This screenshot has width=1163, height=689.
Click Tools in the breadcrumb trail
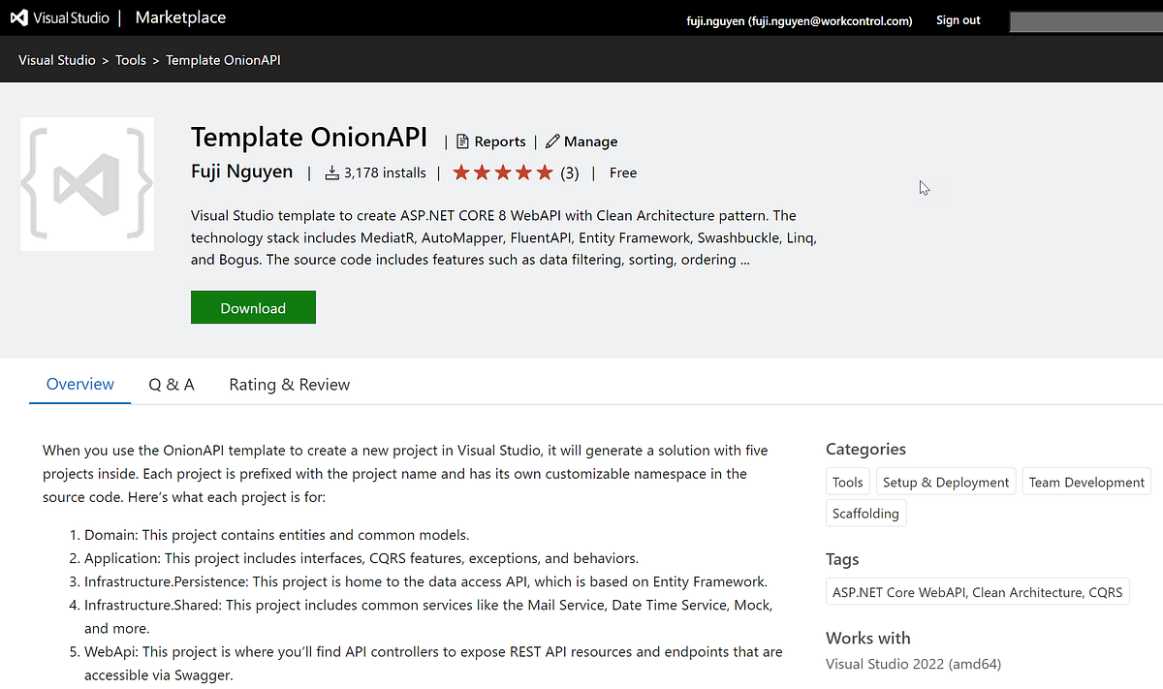[130, 59]
